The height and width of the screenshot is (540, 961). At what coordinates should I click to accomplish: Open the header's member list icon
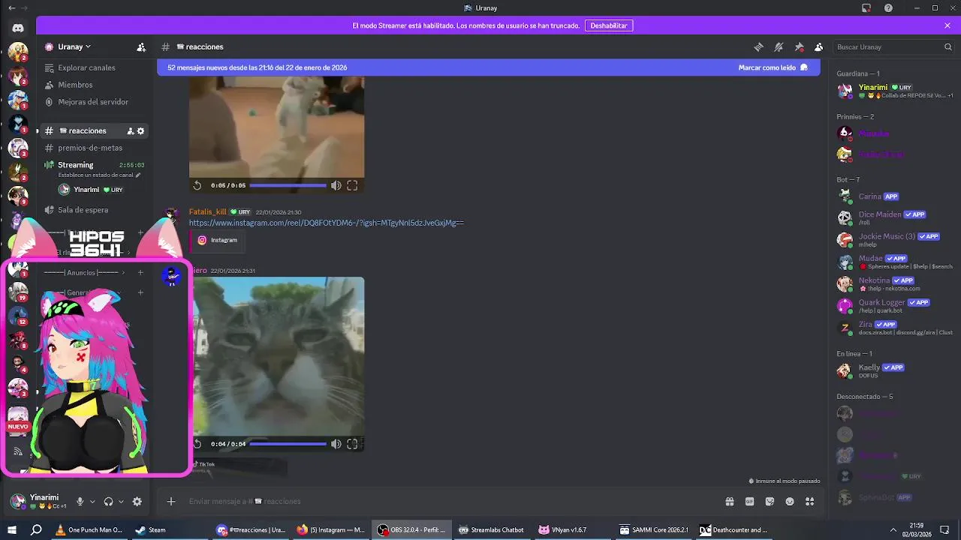[x=818, y=46]
